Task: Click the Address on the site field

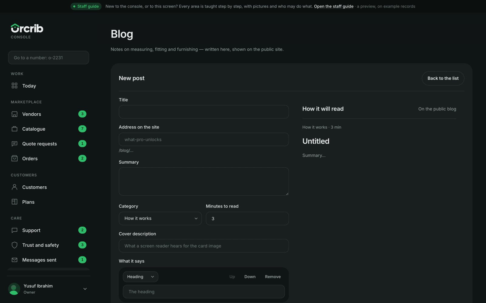Action: 204,139
